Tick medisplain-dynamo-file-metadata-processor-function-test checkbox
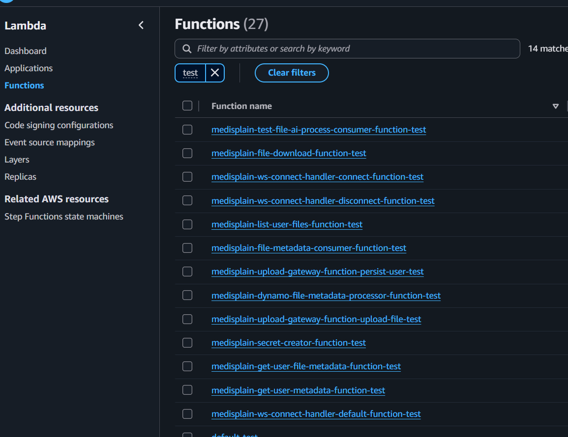This screenshot has height=437, width=568. pyautogui.click(x=187, y=295)
